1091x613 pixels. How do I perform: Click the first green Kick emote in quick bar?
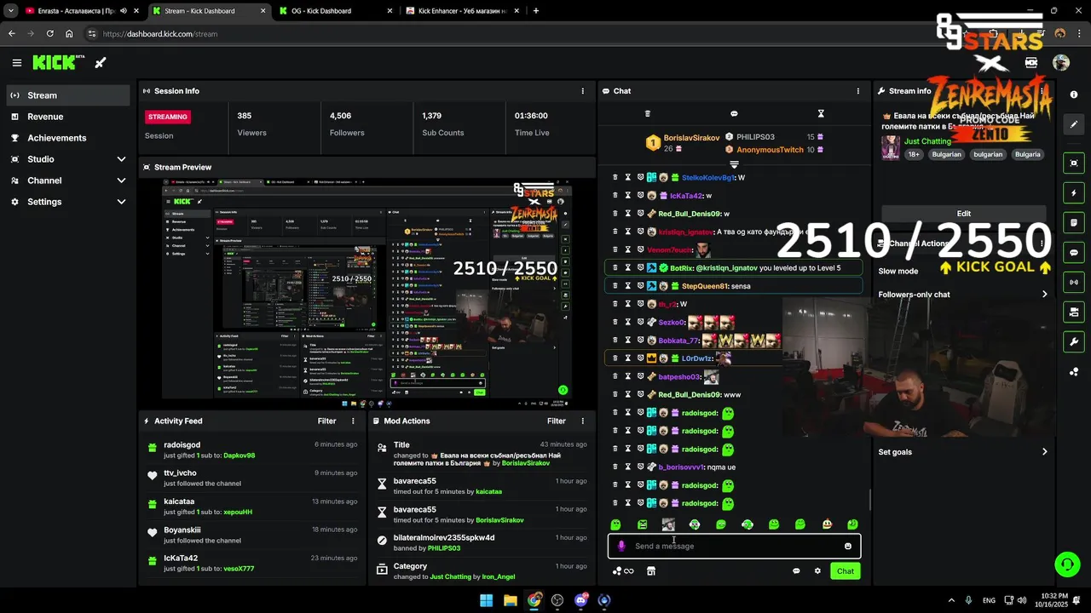coord(615,524)
